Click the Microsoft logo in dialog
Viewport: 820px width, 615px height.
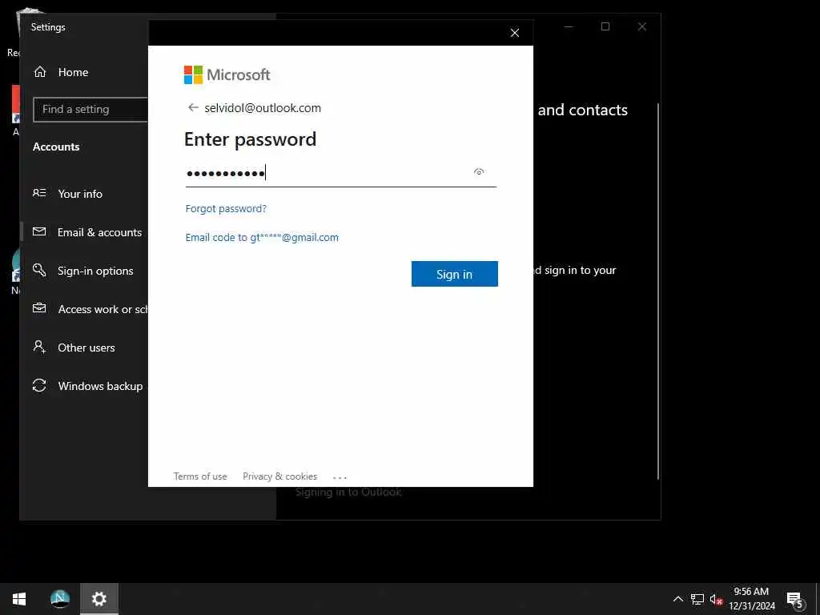click(x=227, y=74)
